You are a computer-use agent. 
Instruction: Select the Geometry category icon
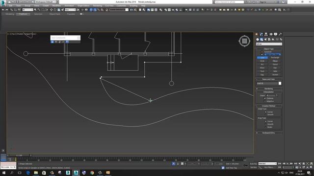[258, 39]
